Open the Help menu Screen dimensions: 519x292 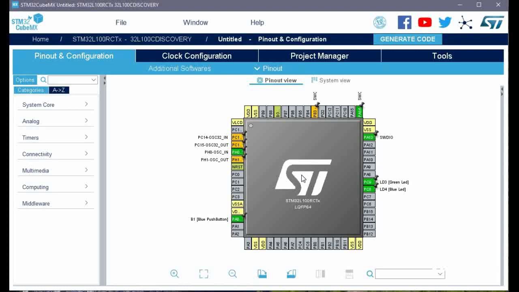coord(257,22)
